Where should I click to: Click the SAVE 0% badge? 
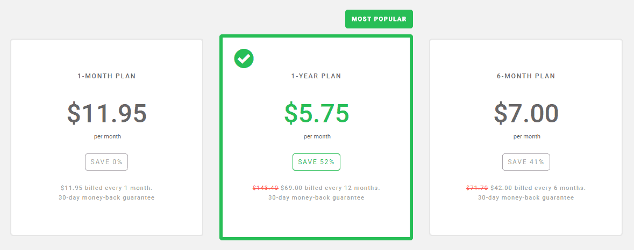tap(107, 162)
